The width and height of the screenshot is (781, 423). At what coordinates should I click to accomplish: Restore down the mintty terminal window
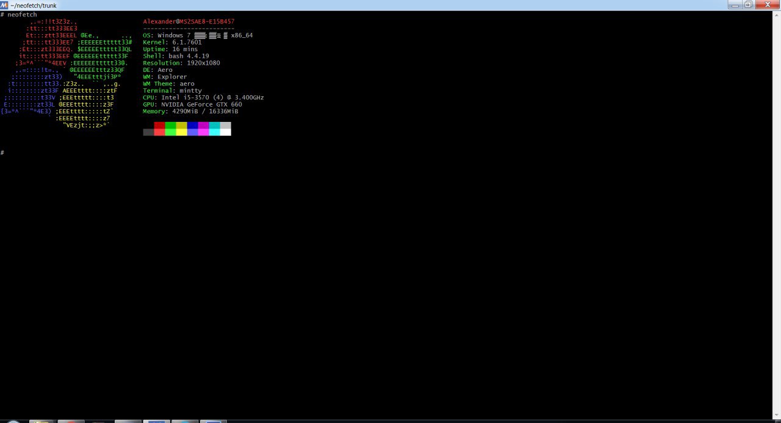749,4
